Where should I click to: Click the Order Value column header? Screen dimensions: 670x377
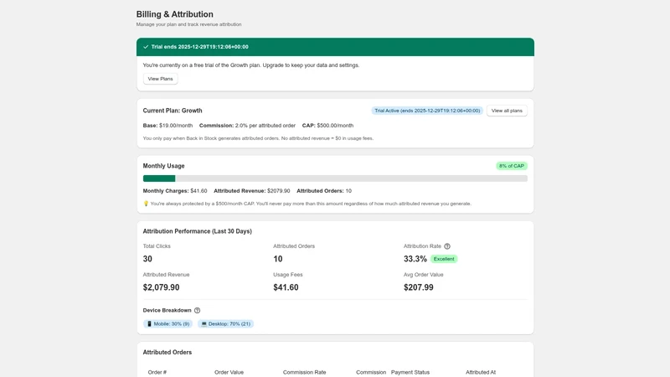pyautogui.click(x=229, y=372)
